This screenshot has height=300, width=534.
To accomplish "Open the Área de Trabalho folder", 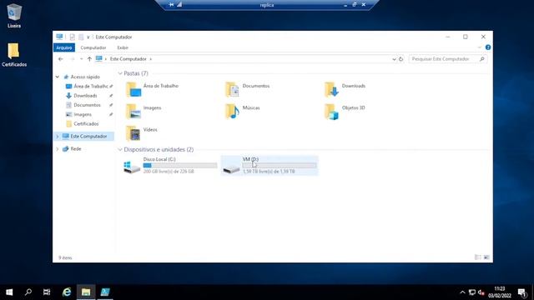I will pyautogui.click(x=152, y=89).
